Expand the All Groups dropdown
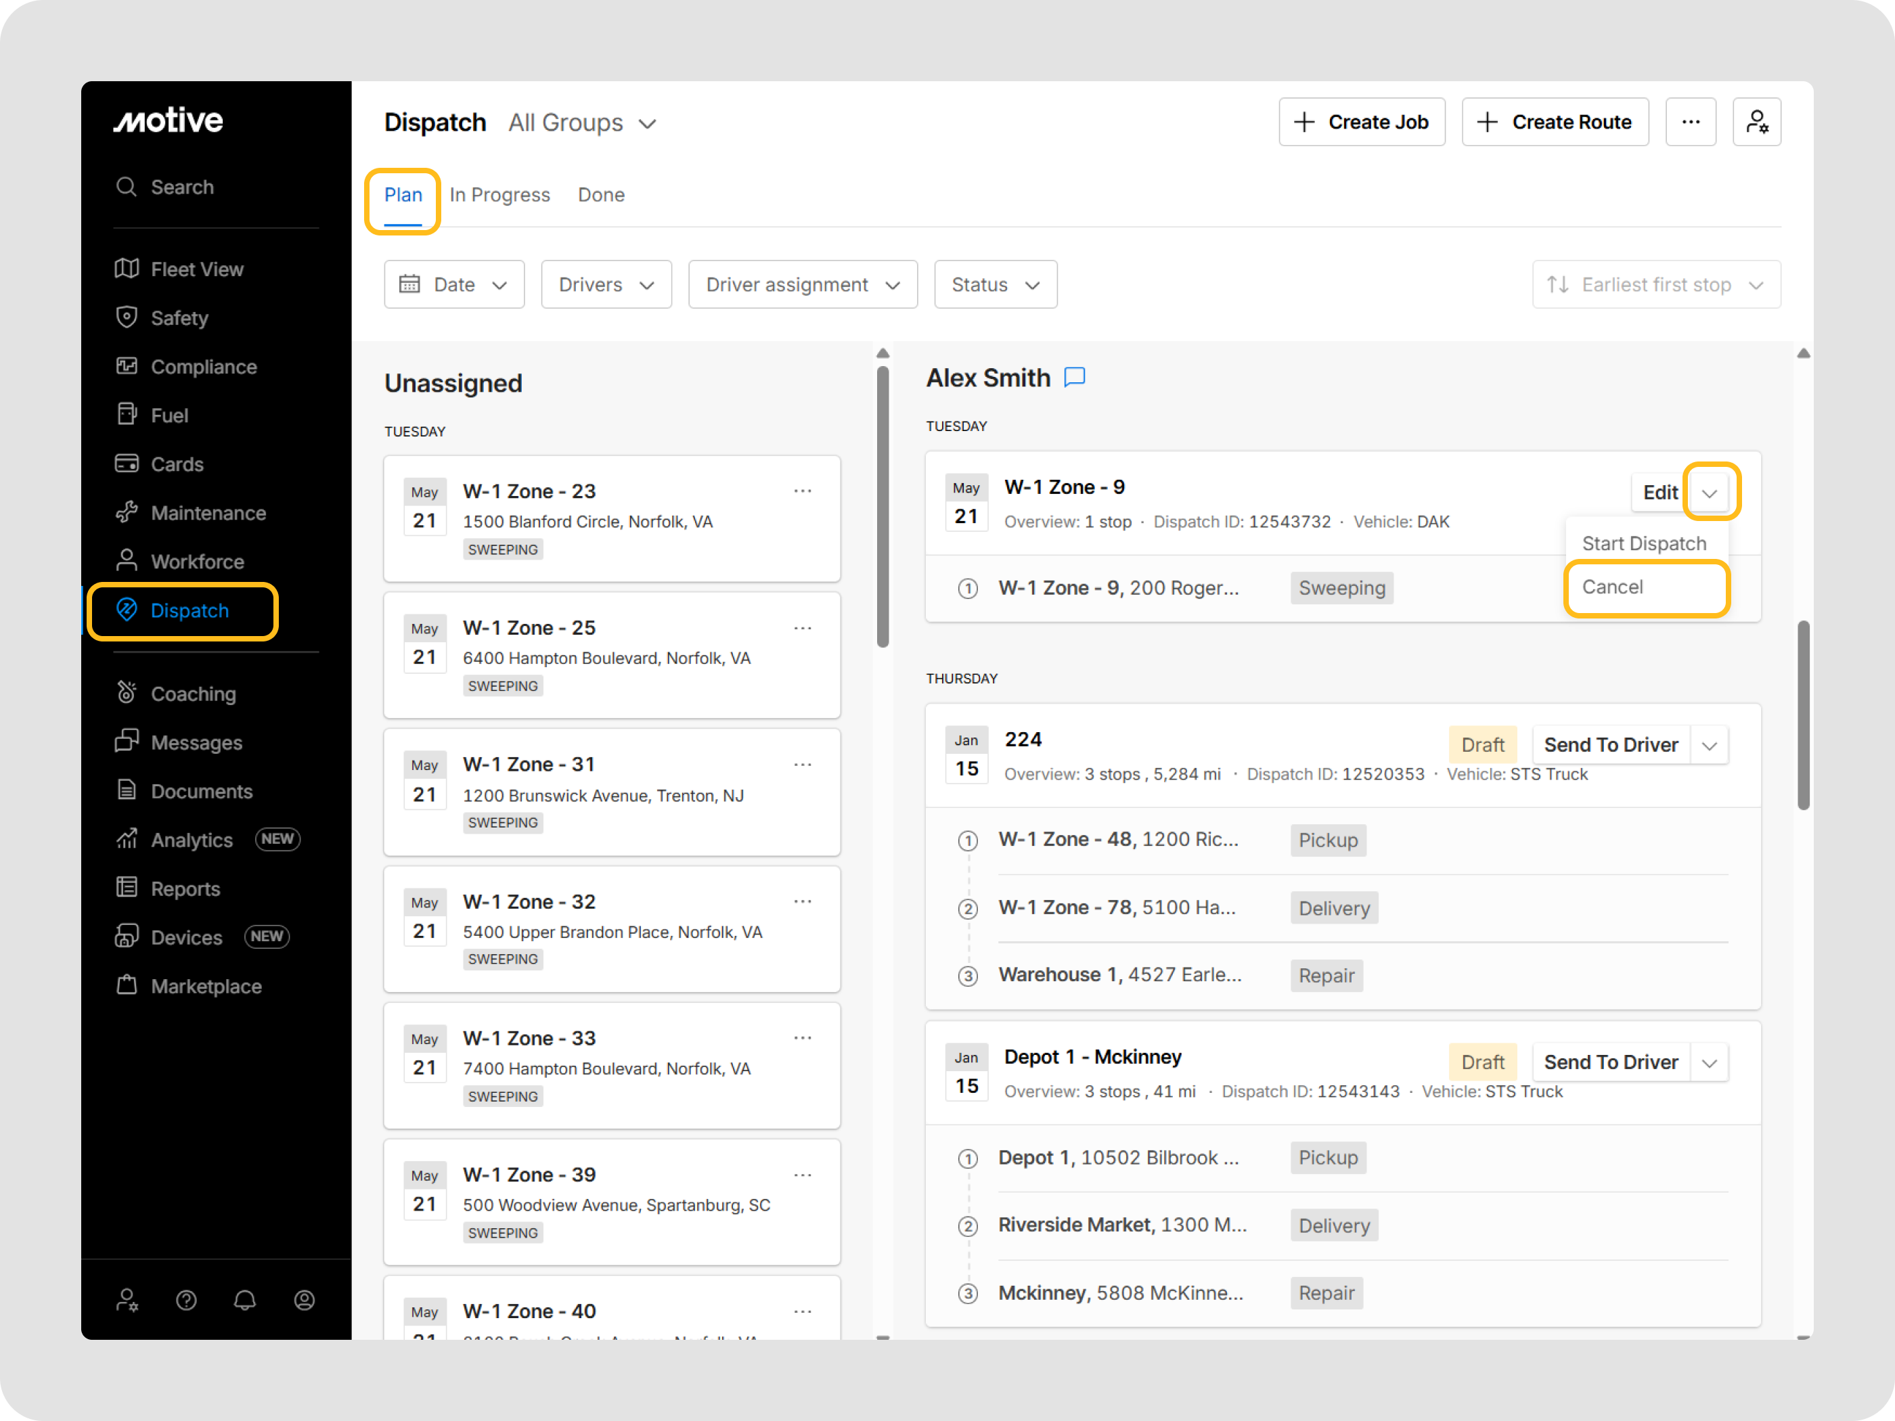The image size is (1895, 1421). (x=583, y=123)
